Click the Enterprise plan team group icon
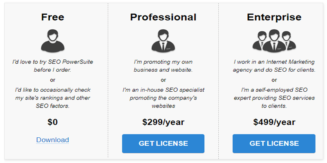 [274, 40]
